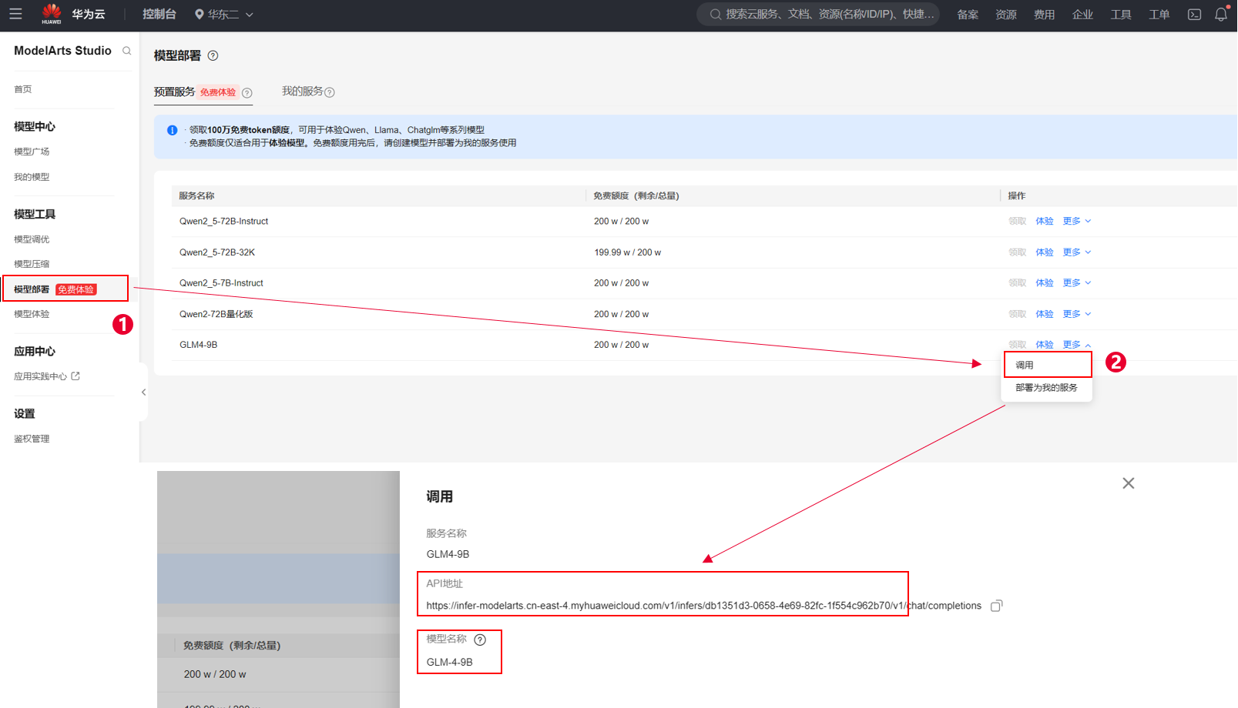
Task: Click the blue info icon in banner
Action: pyautogui.click(x=173, y=130)
